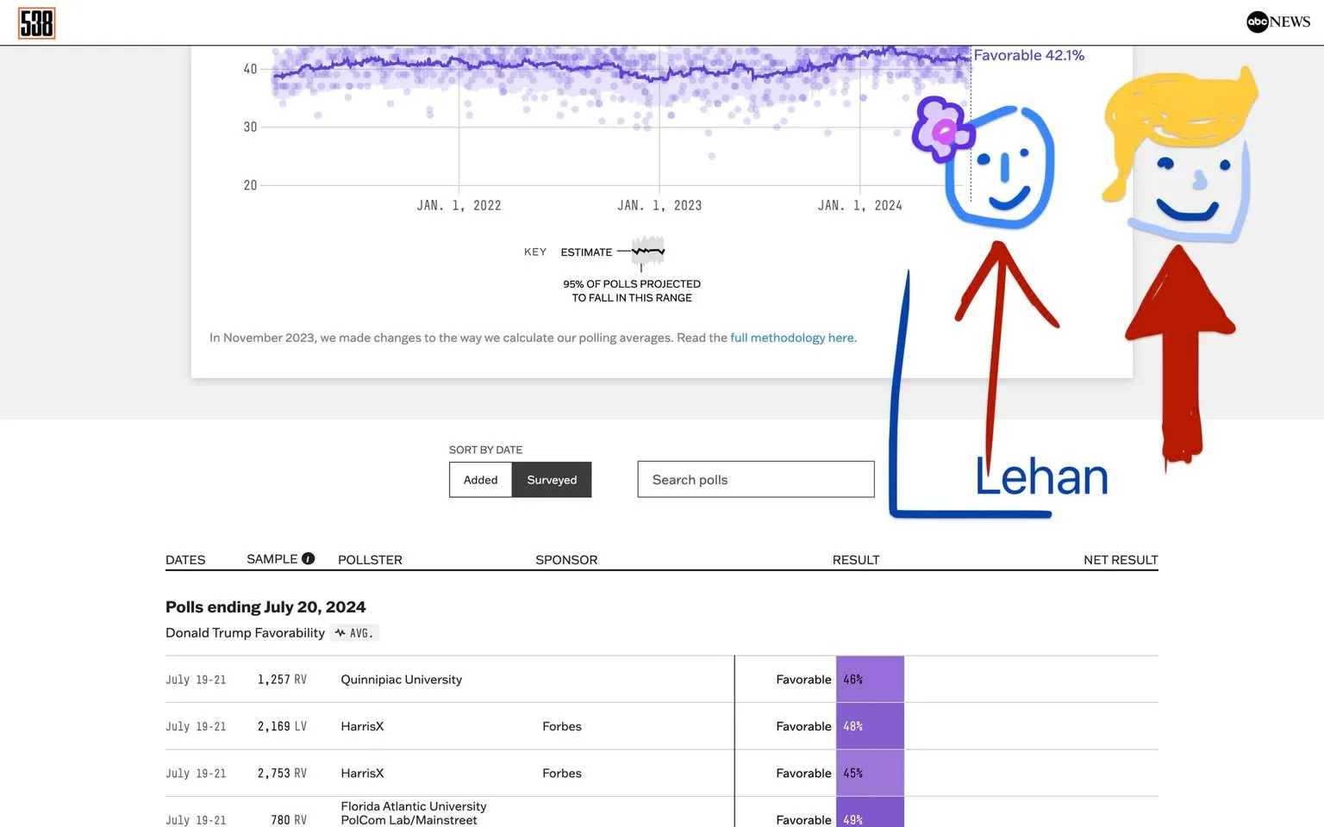Screen dimensions: 1324x827
Task: Click the ABC News logo
Action: [1277, 22]
